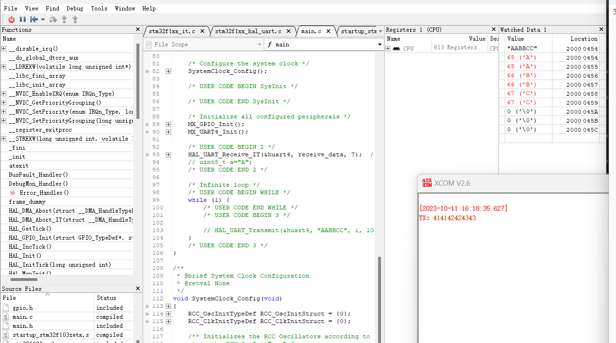616x343 pixels.
Task: Click the startup_stm32f103zetx.s file icon
Action: (6, 335)
